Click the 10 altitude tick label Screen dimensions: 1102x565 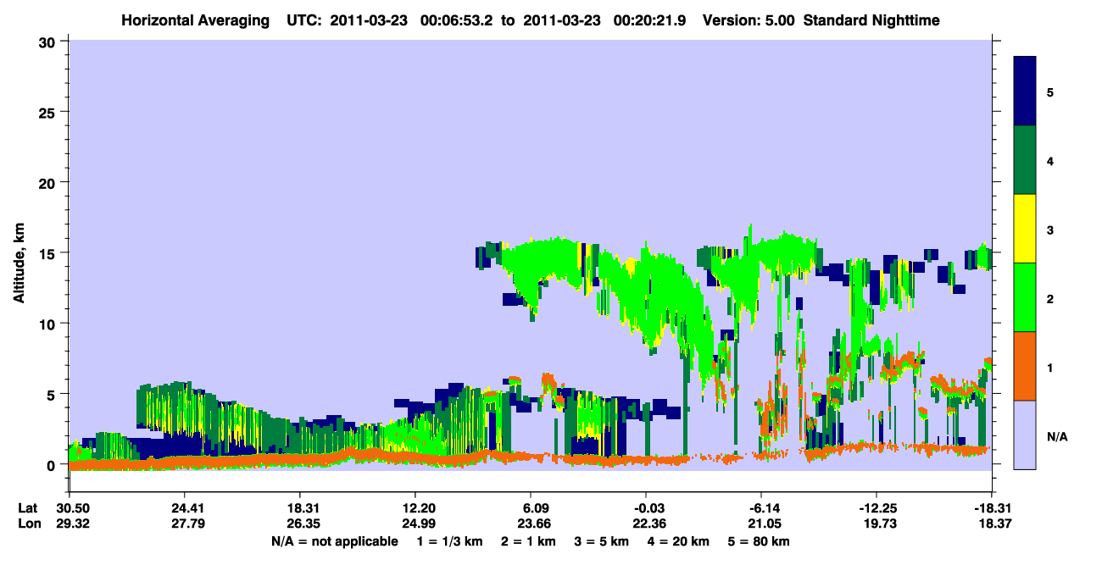pos(49,324)
